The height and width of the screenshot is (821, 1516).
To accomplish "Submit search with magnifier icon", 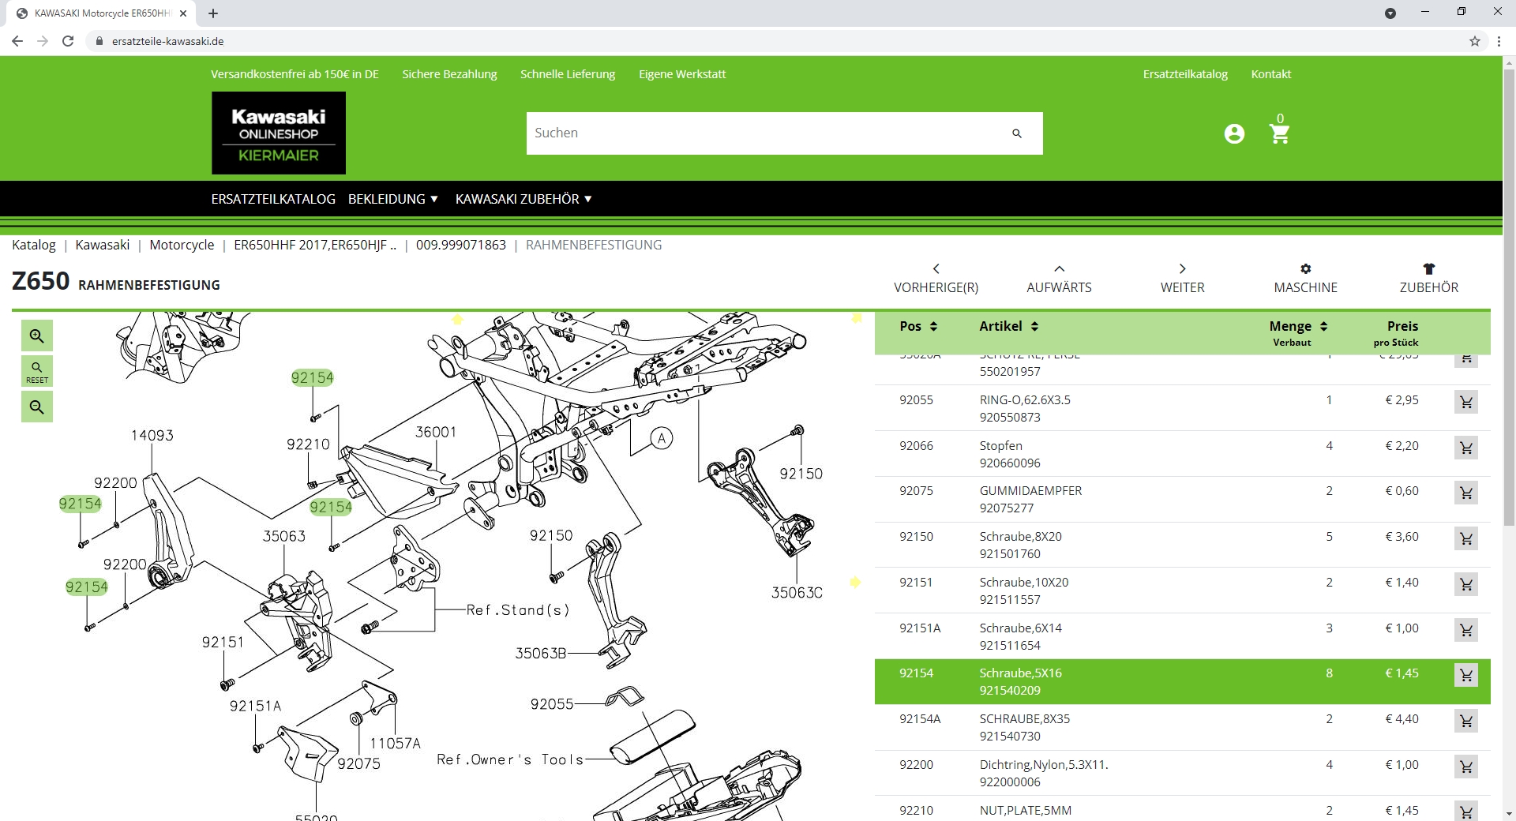I will click(x=1017, y=133).
